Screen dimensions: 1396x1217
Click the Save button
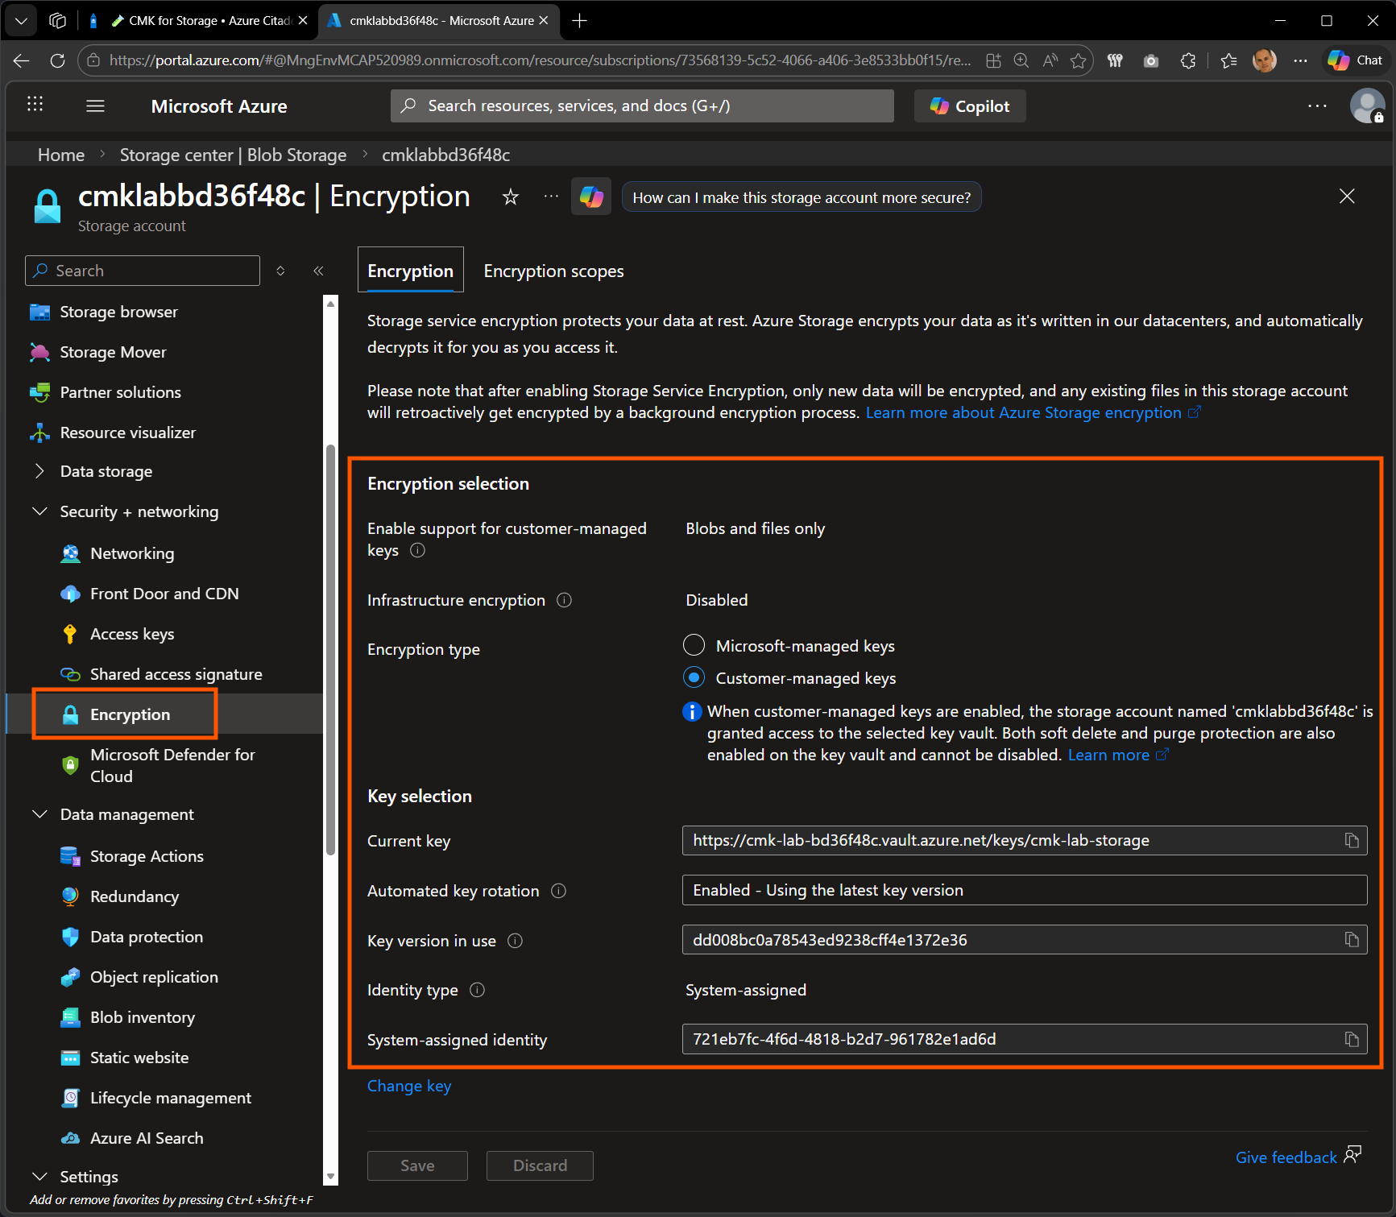click(x=417, y=1165)
